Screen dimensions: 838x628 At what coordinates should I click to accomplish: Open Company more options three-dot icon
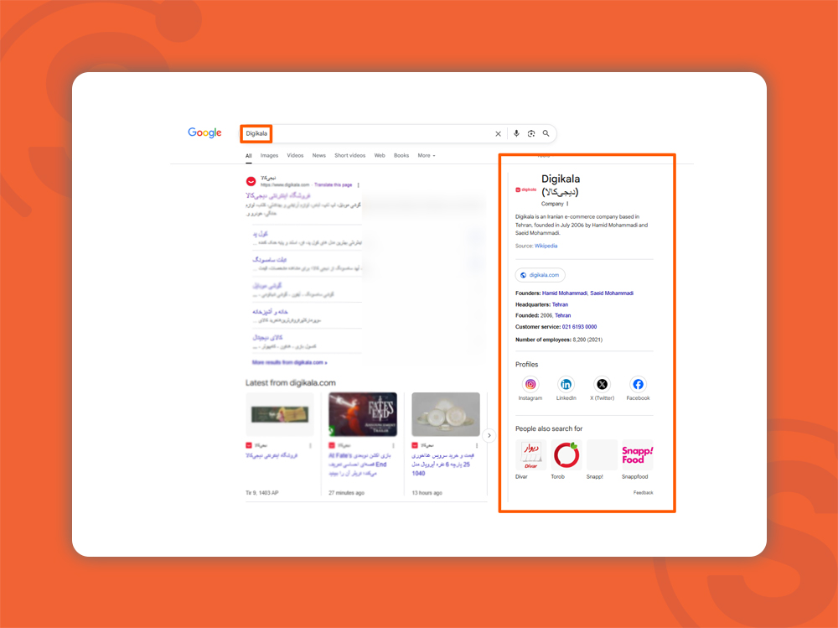(x=567, y=204)
